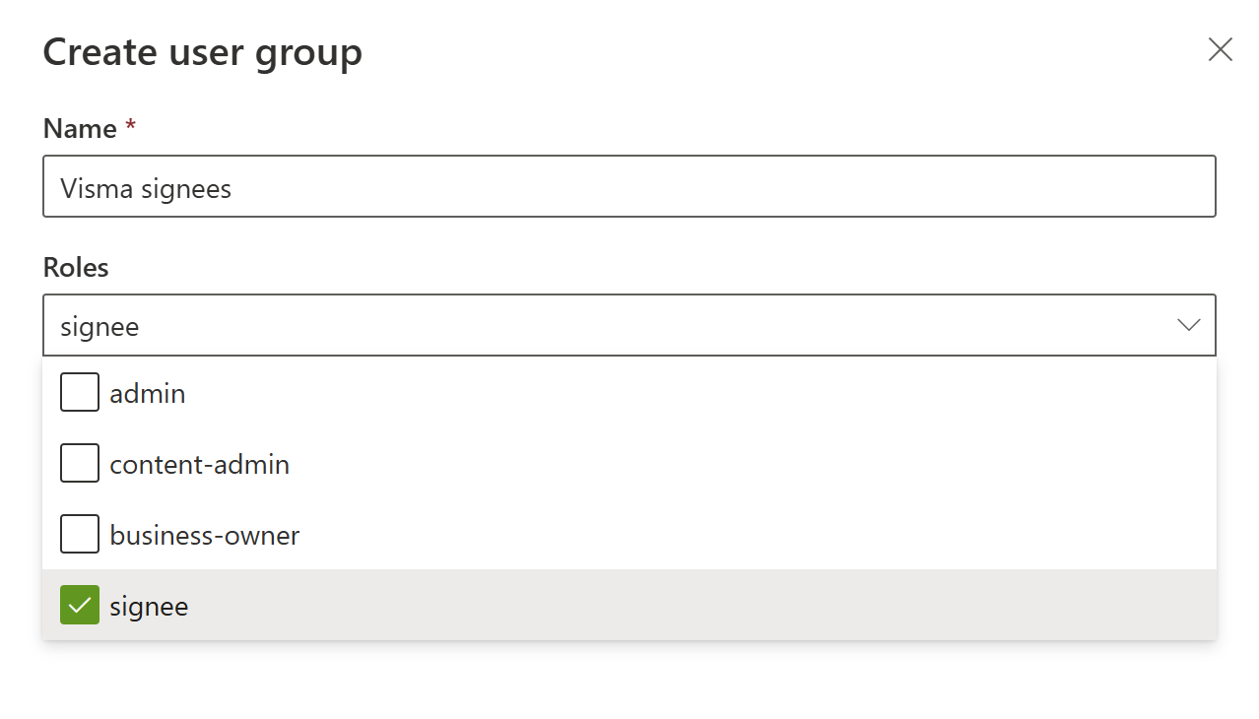Choose the content-admin option text
Image resolution: width=1259 pixels, height=719 pixels.
pos(200,465)
